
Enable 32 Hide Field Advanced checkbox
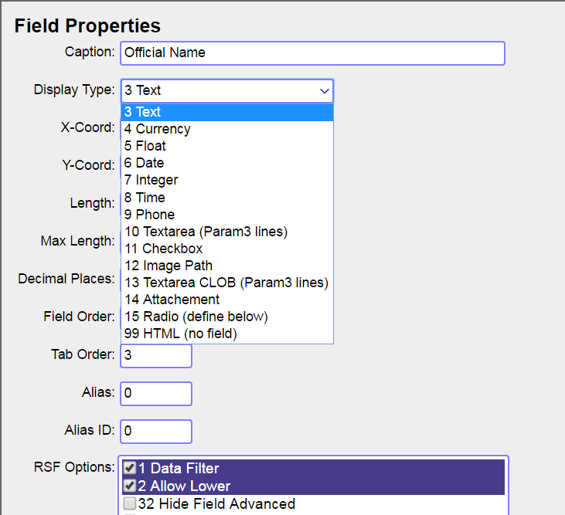coord(130,504)
